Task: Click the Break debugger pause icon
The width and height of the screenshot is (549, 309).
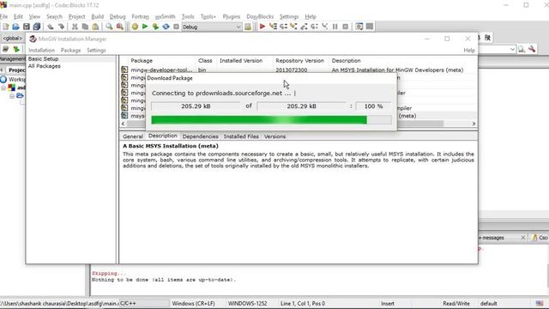Action: click(335, 27)
